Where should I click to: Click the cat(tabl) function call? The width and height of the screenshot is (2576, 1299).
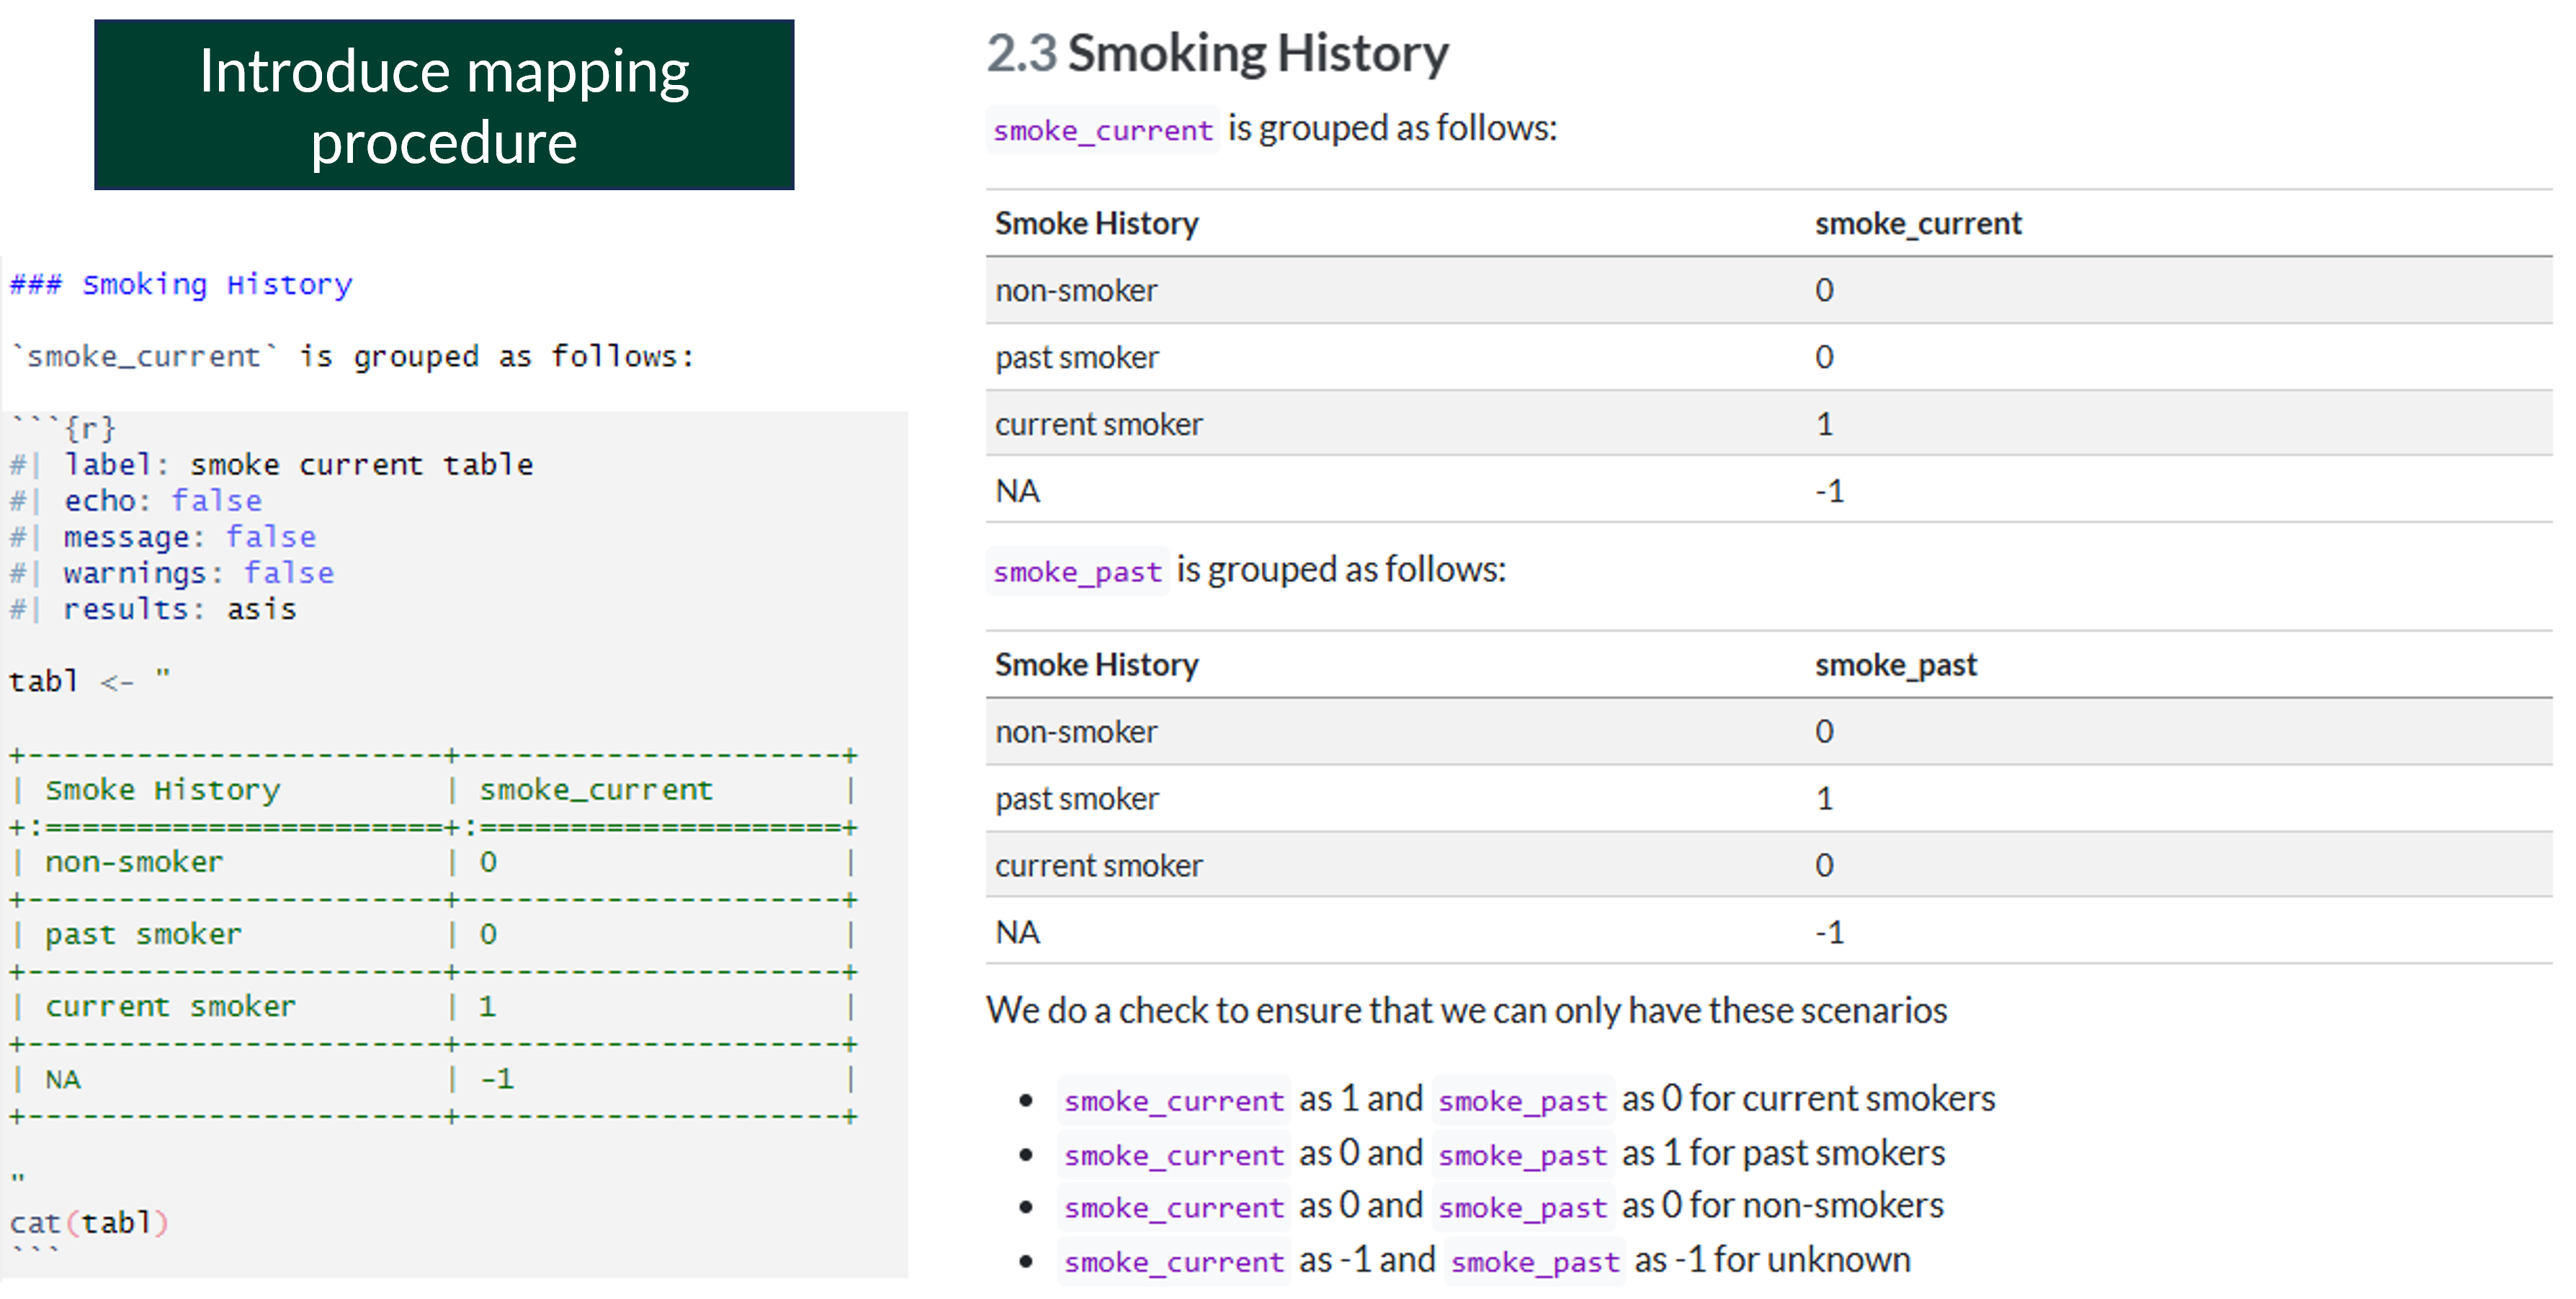(88, 1222)
